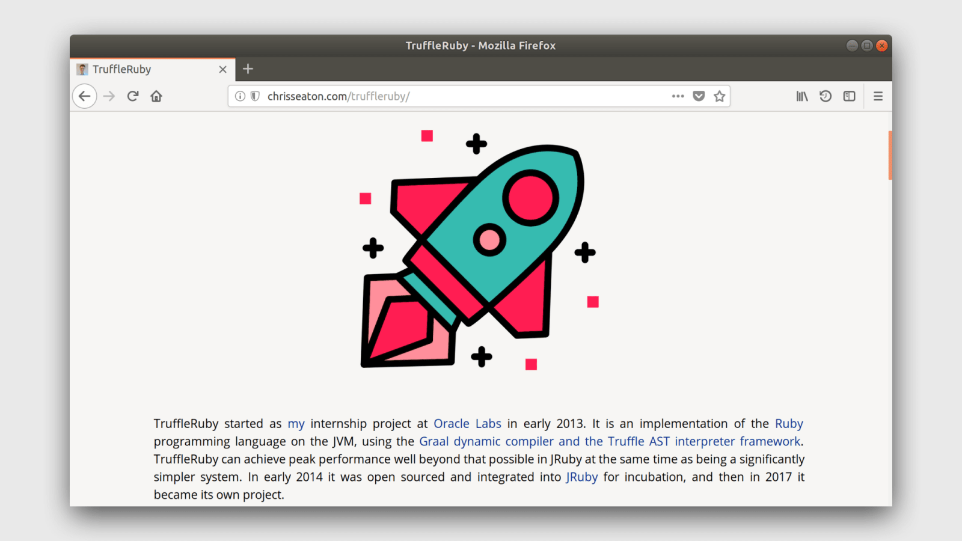Reload the current page
The image size is (962, 541).
coord(133,96)
